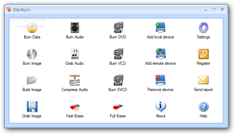
Task: Click the Add remote device icon
Action: click(x=160, y=54)
